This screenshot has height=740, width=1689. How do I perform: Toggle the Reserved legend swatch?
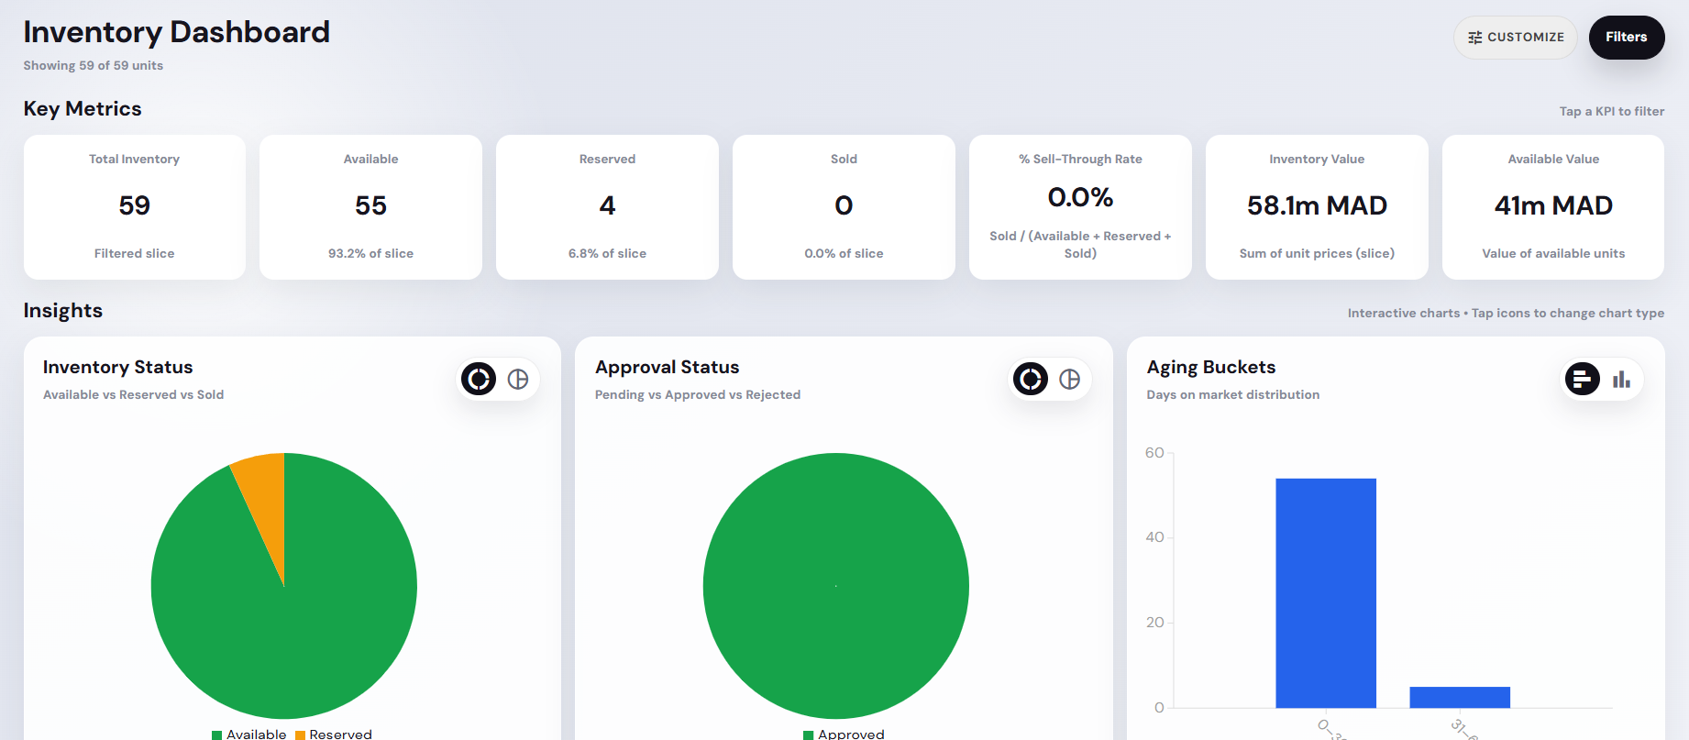(300, 734)
